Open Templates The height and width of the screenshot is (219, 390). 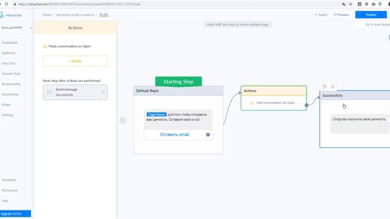[x=9, y=180]
